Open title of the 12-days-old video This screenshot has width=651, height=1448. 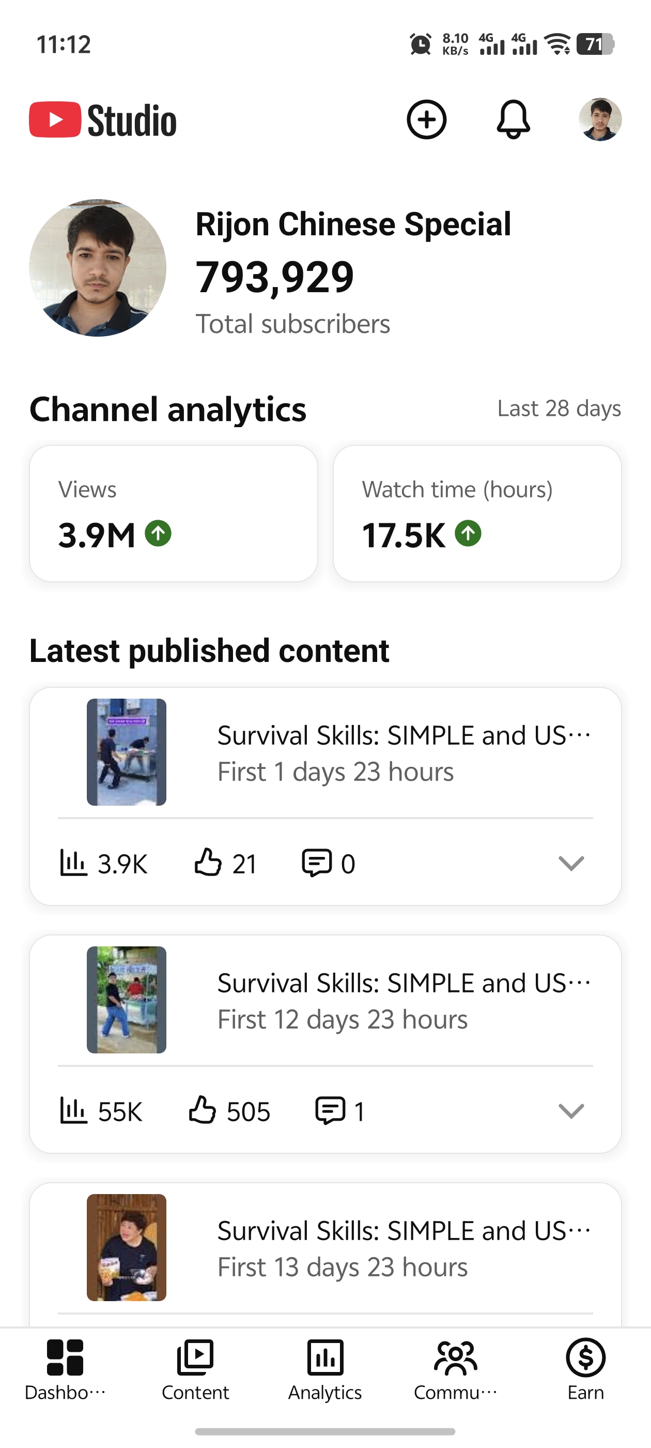tap(404, 983)
